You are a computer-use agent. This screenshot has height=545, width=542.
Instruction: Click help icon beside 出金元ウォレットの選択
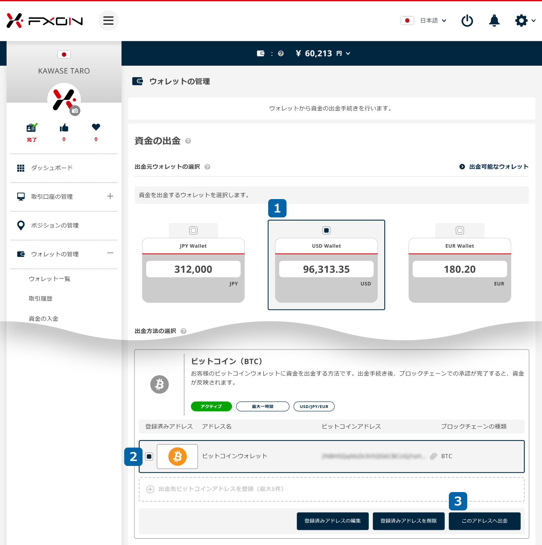click(207, 167)
